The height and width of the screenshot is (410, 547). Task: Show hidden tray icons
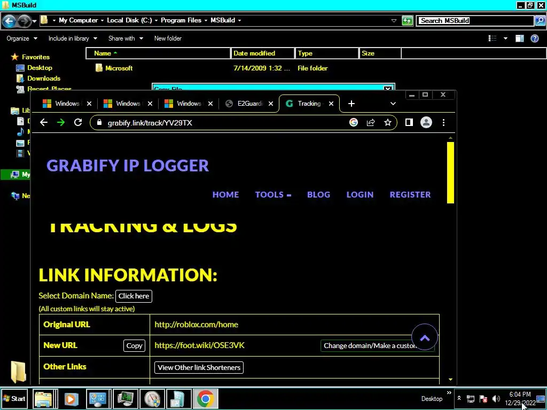pos(459,398)
